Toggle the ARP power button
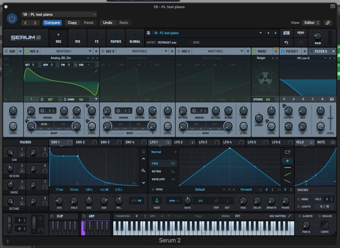Image resolution: width=340 pixels, height=248 pixels. (84, 216)
